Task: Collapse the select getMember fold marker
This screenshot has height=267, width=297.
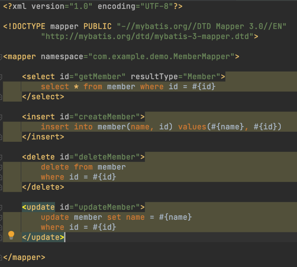Action: point(1,77)
